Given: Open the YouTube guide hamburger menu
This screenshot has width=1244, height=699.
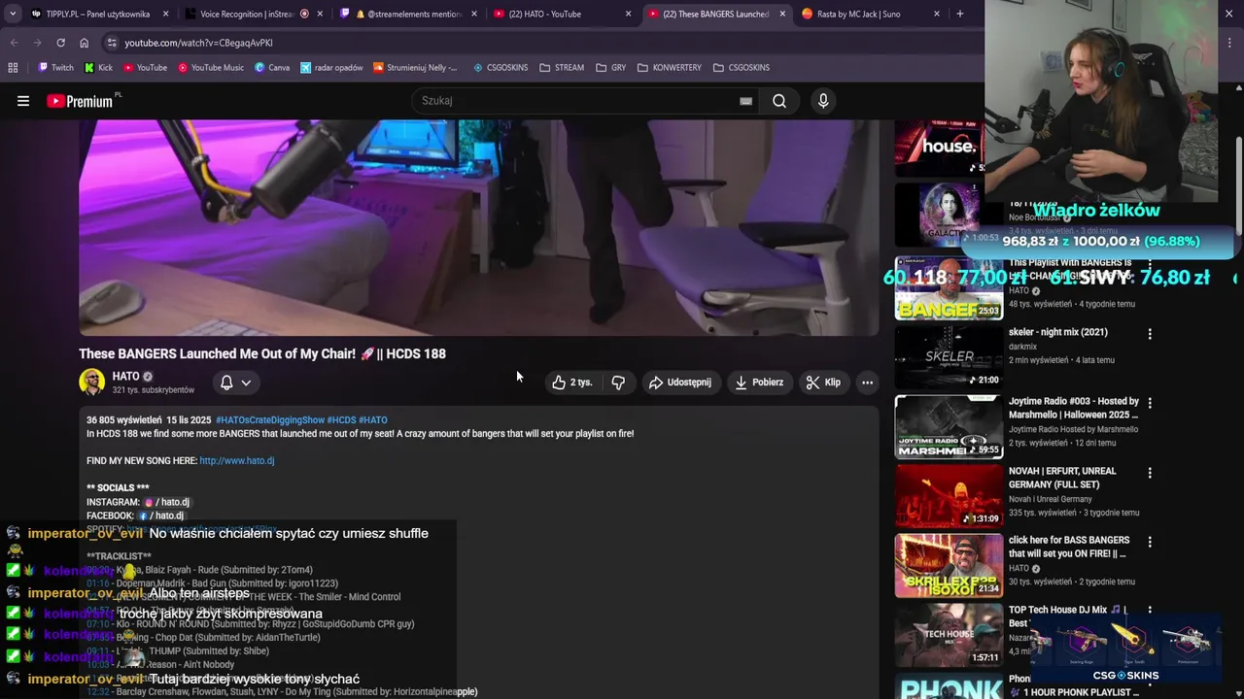Looking at the screenshot, I should pyautogui.click(x=23, y=101).
